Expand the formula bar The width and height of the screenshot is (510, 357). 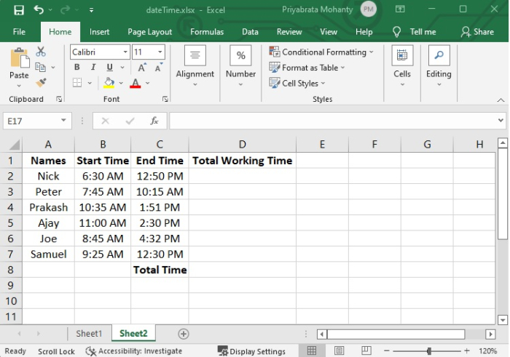[501, 121]
